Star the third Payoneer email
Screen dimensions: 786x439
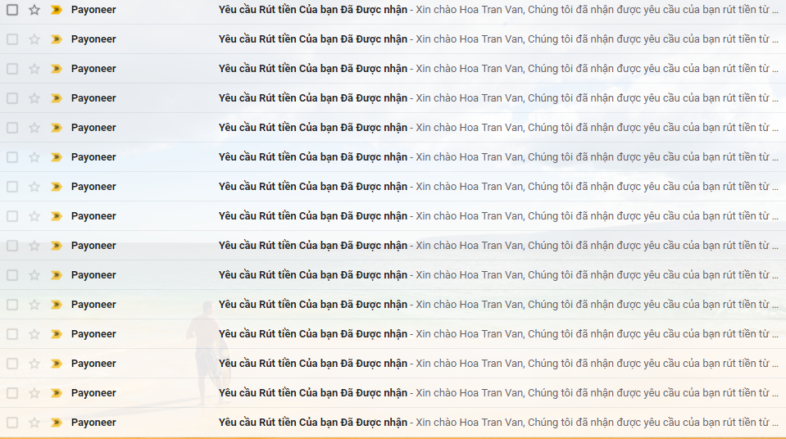point(34,69)
